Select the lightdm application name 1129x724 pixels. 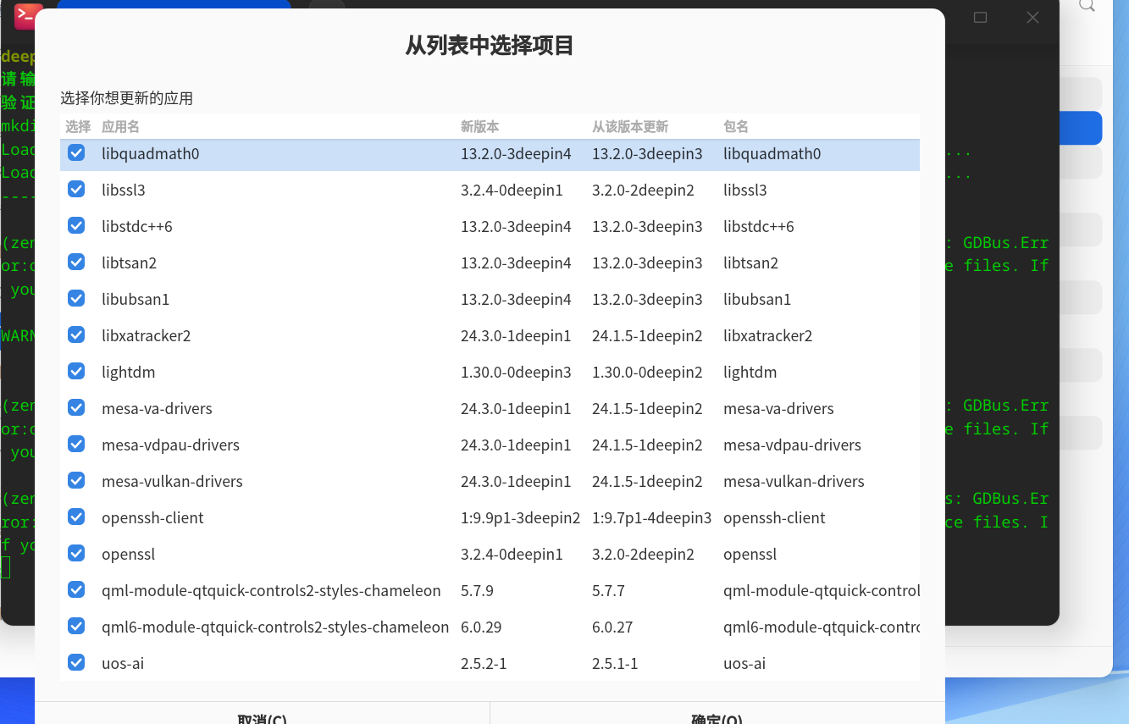[x=128, y=373]
